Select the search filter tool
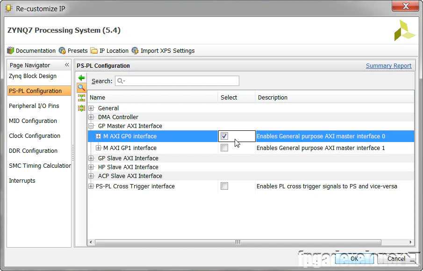Image resolution: width=423 pixels, height=271 pixels. 81,87
